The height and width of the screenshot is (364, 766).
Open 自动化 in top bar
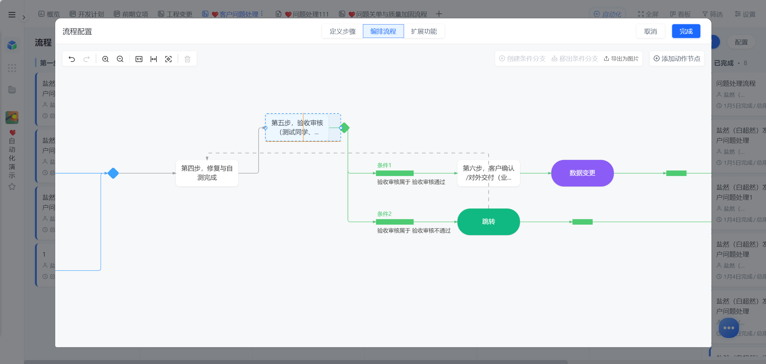click(x=607, y=14)
